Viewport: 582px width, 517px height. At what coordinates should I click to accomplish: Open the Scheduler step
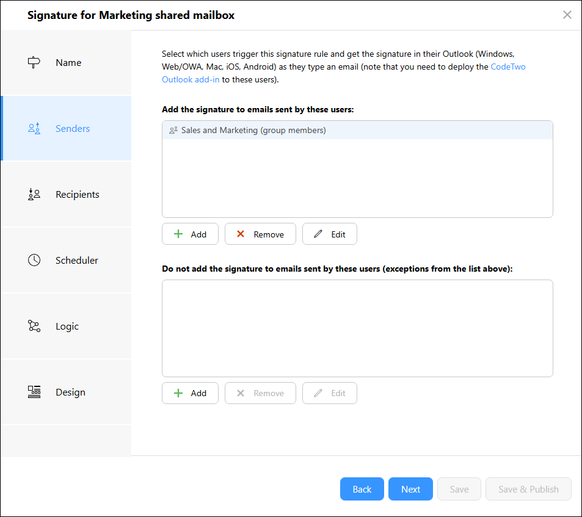click(66, 260)
